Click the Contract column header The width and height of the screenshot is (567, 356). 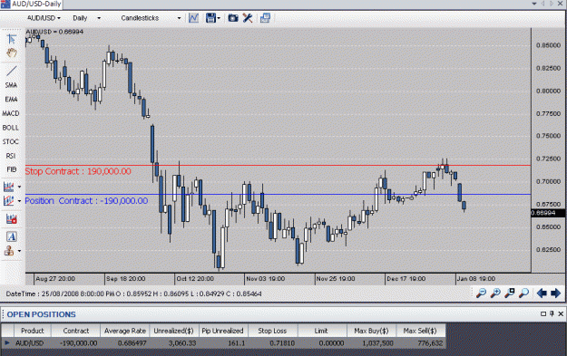pos(75,331)
